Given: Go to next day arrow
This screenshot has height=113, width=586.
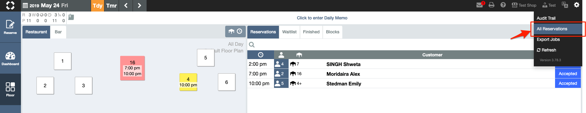Looking at the screenshot, I should pos(139,5).
